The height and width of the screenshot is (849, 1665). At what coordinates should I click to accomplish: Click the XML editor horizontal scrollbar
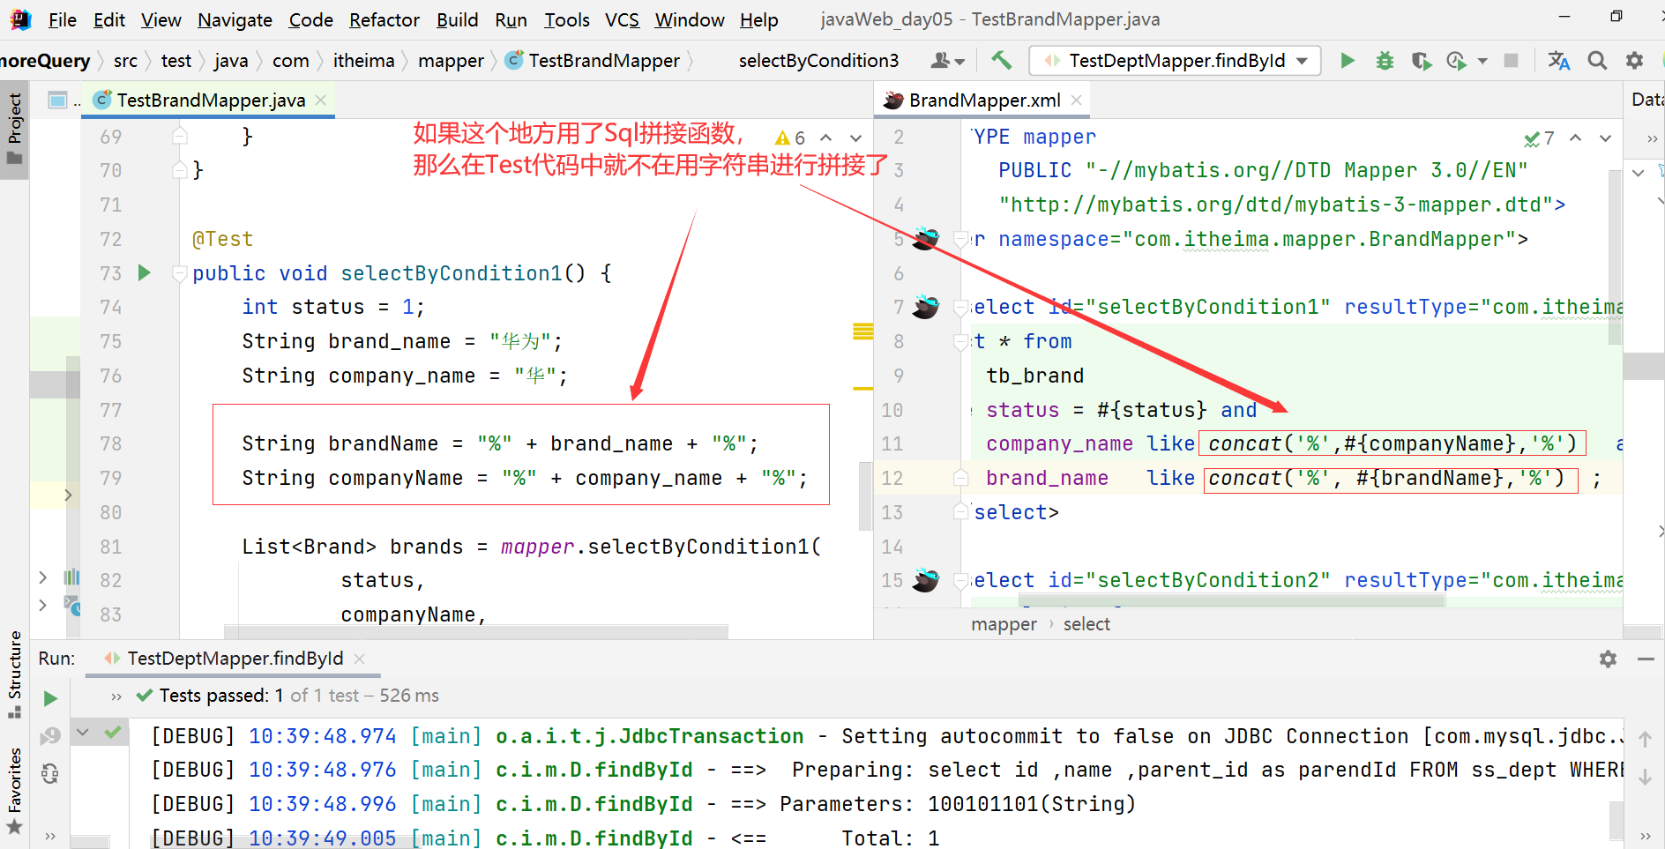point(1231,600)
